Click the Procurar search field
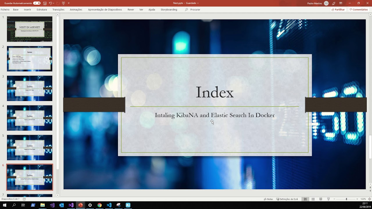The width and height of the screenshot is (372, 209). (x=193, y=10)
